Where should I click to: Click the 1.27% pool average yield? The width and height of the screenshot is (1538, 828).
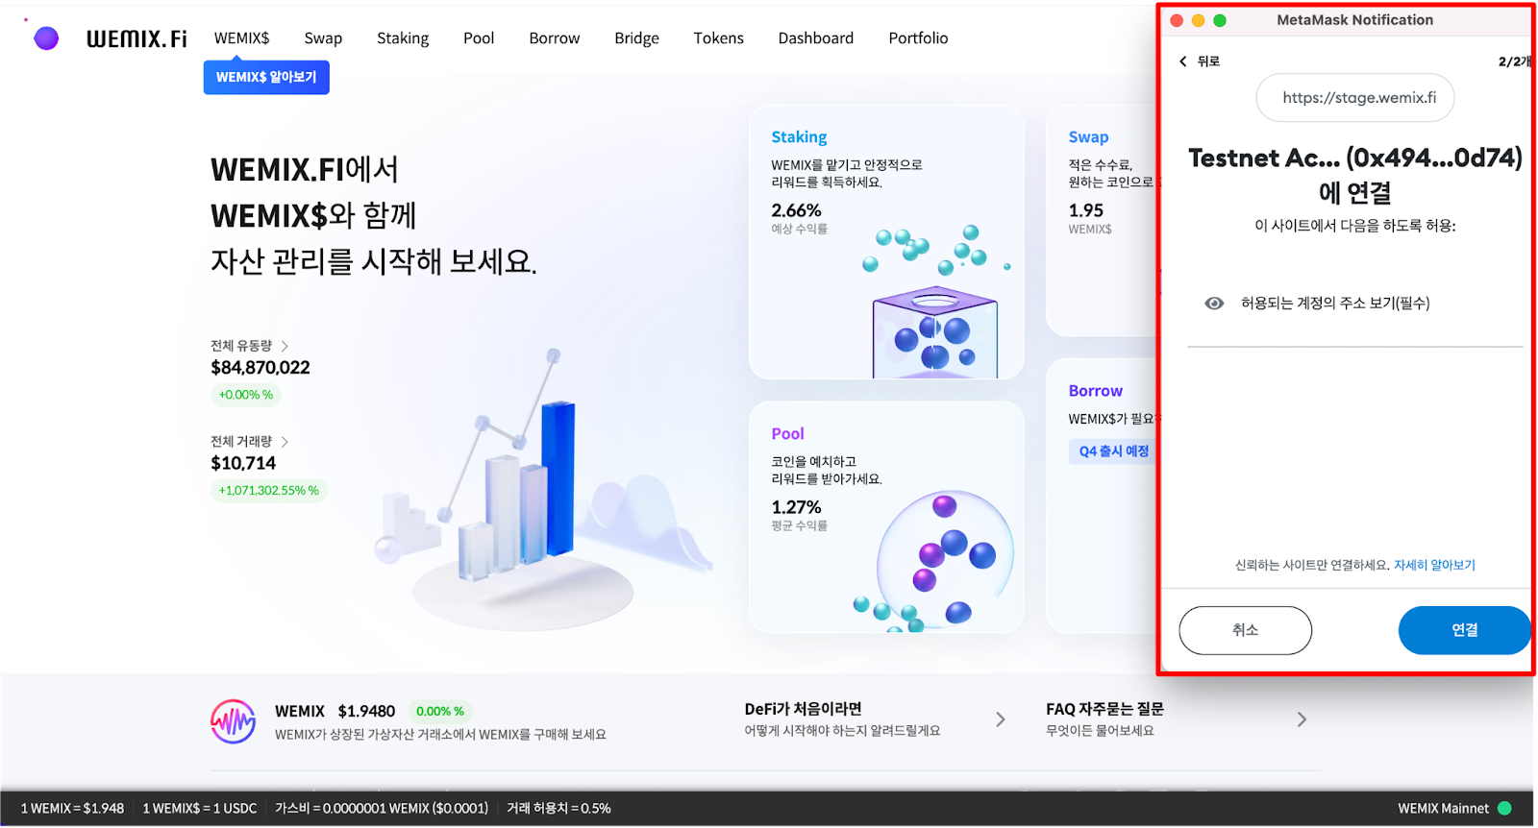(x=796, y=507)
